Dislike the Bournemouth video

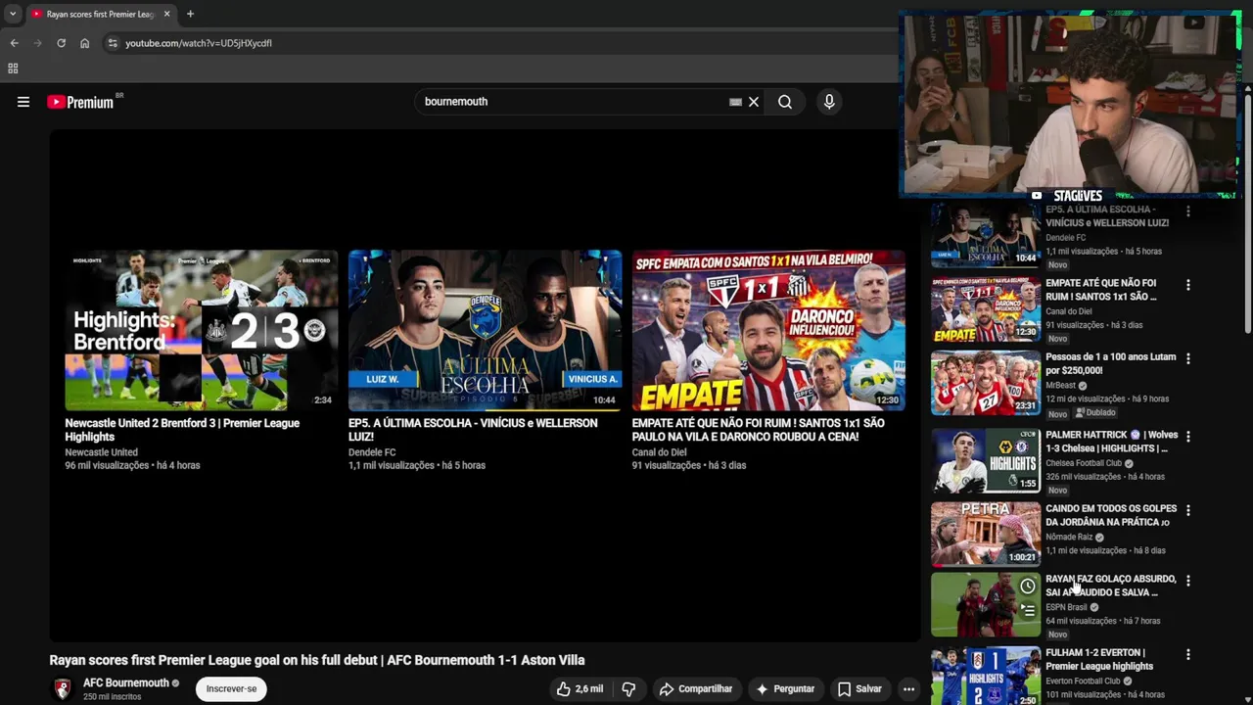click(628, 689)
